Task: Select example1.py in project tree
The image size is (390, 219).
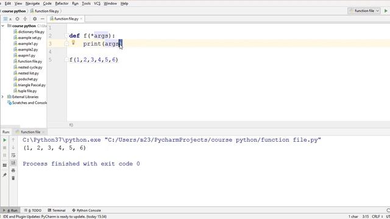Action: 26,44
